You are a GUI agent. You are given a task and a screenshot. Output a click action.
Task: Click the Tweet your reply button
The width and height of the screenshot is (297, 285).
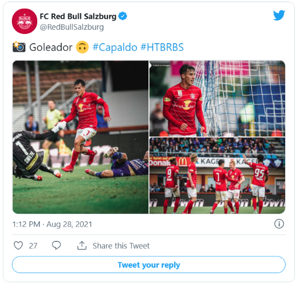[x=148, y=264]
